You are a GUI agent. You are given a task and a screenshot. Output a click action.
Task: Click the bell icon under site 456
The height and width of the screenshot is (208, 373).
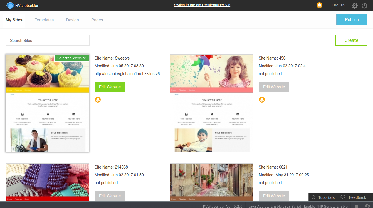tap(262, 100)
